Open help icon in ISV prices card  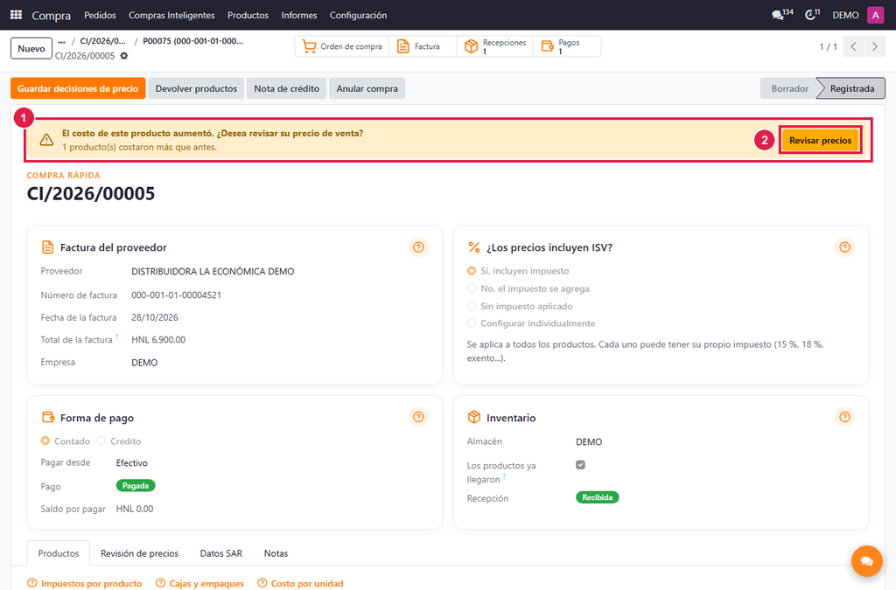(x=844, y=247)
